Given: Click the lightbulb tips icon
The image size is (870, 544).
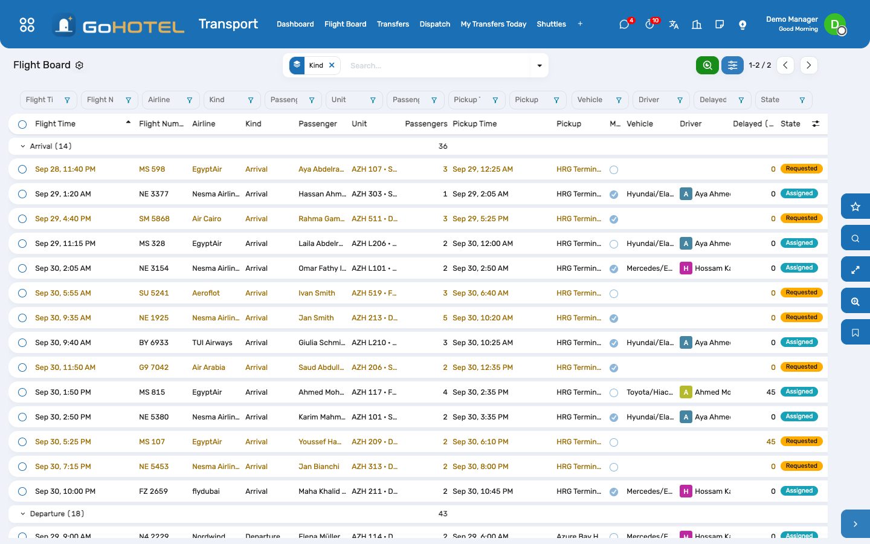Looking at the screenshot, I should click(743, 24).
